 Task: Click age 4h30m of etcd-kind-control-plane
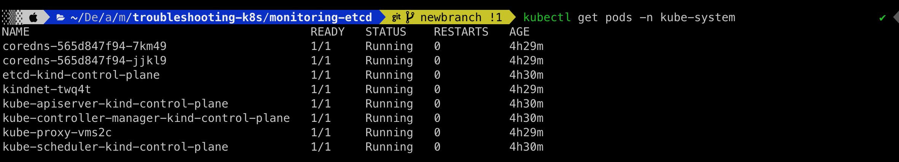[526, 75]
